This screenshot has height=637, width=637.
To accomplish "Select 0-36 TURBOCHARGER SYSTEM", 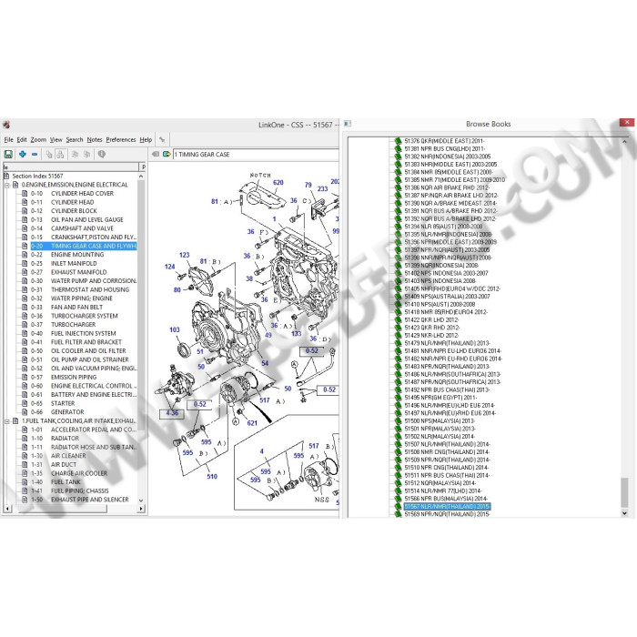I will (x=74, y=316).
